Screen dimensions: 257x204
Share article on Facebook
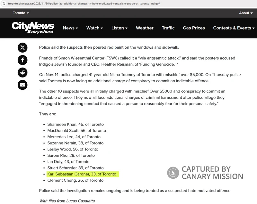pos(22,60)
